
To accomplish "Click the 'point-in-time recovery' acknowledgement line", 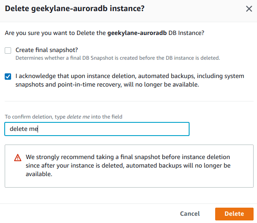I will coord(107,84).
